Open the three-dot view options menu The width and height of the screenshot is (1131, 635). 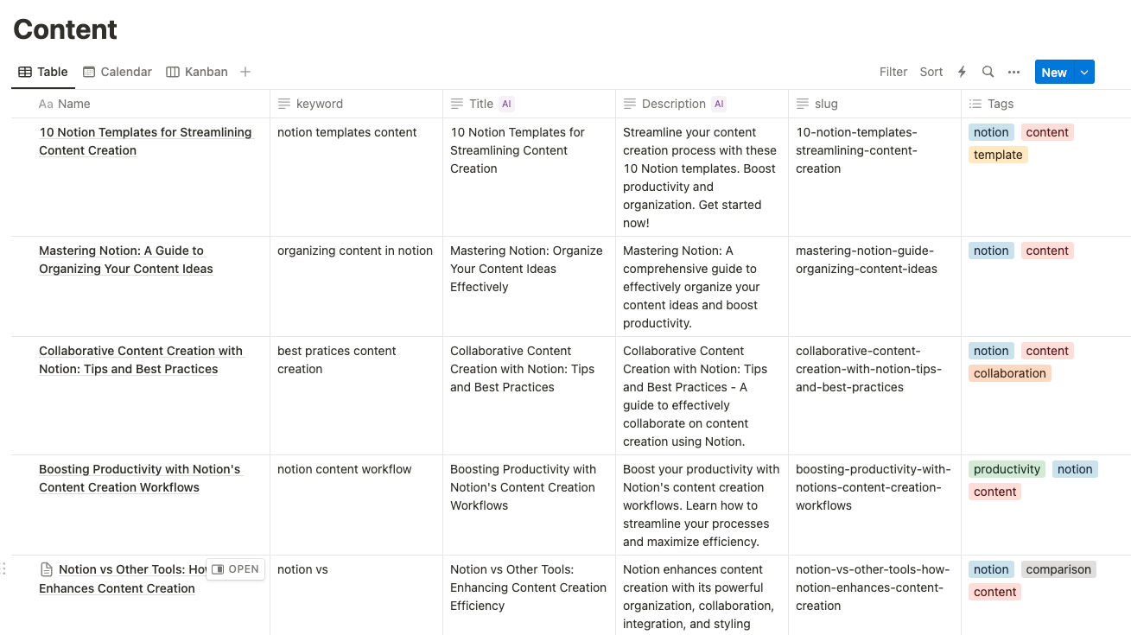pos(1013,73)
